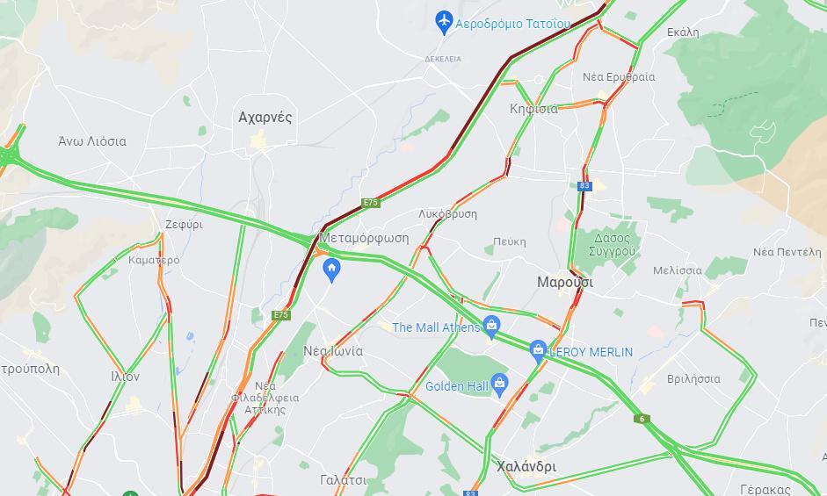Select the Χαλάνδρι place label

coord(526,466)
